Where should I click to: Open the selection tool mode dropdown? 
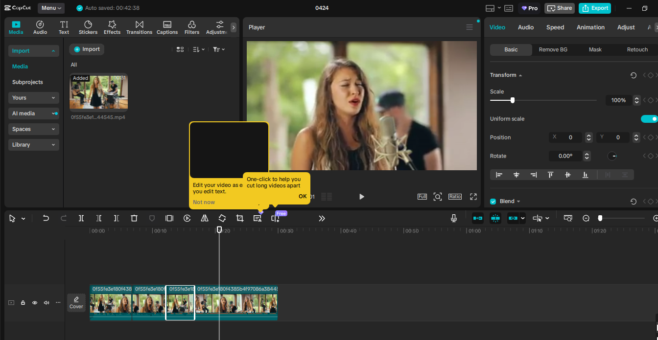point(23,219)
